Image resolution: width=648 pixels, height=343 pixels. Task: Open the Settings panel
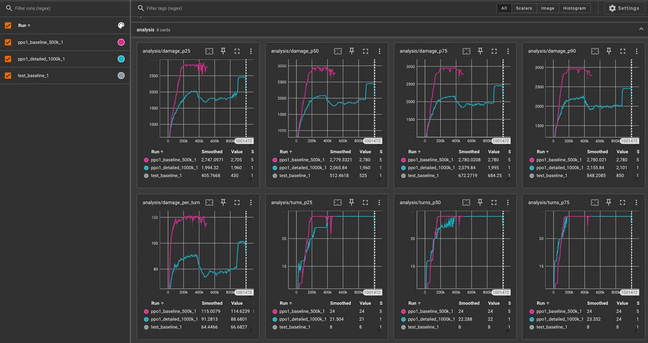pos(624,8)
